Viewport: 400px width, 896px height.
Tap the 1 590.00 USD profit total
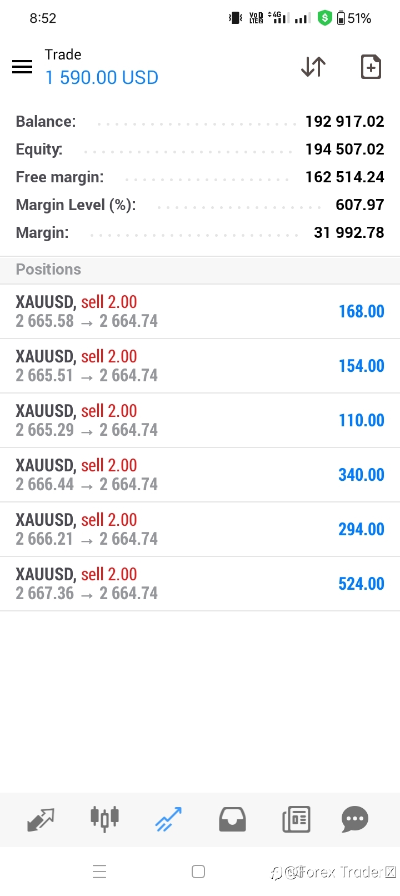point(102,78)
